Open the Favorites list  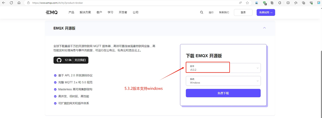[296, 3]
